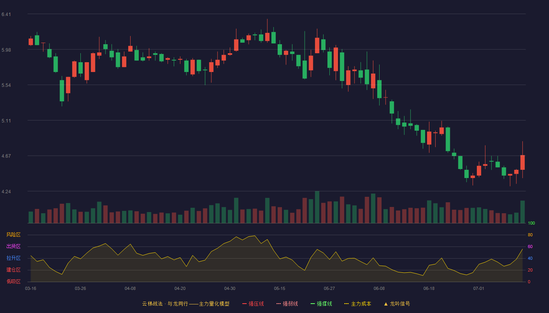The image size is (549, 313).
Task: Click the 龙吟信号 triangle legend icon
Action: 386,304
